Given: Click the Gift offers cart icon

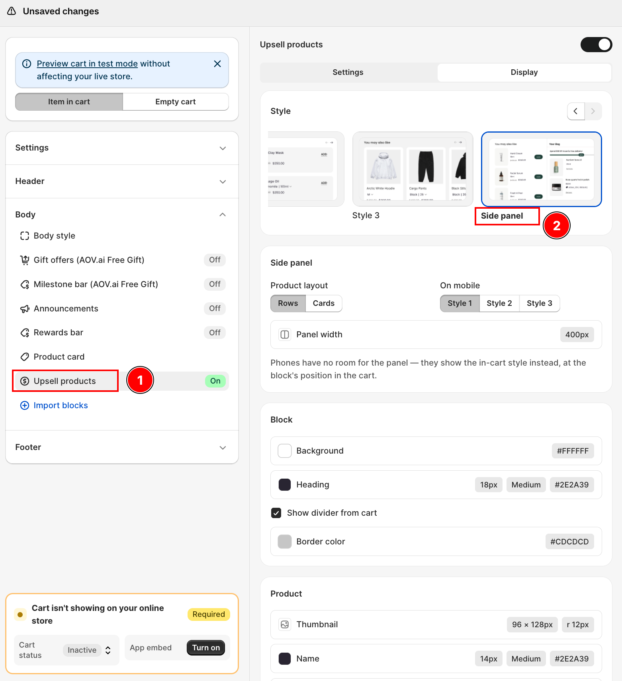Looking at the screenshot, I should coord(25,260).
